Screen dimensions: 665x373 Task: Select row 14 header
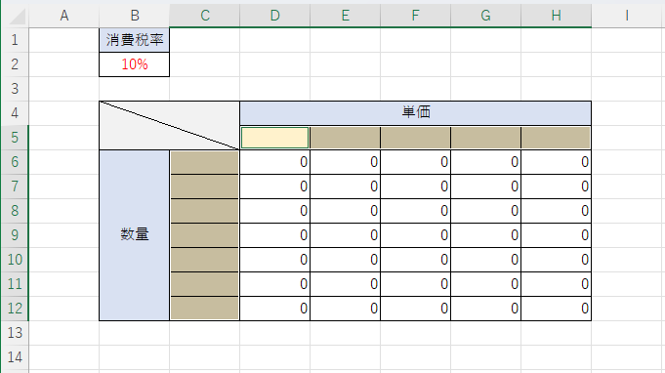pos(15,357)
